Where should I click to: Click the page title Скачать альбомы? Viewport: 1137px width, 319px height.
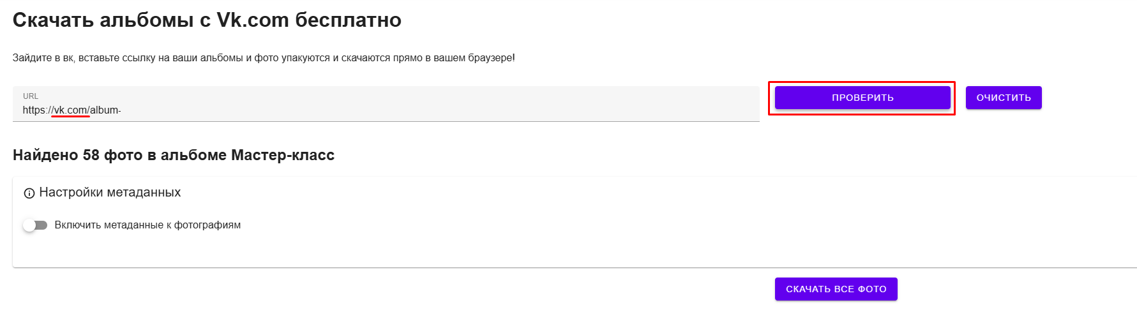[x=103, y=20]
